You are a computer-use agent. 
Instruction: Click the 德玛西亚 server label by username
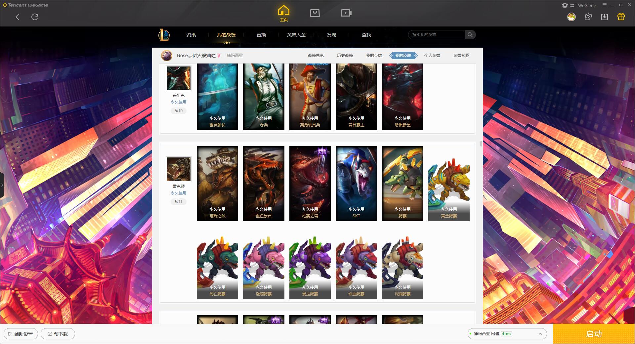(x=235, y=56)
